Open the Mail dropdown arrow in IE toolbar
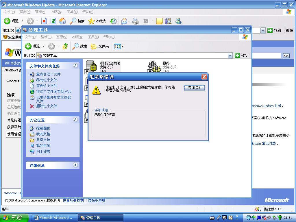 [129, 21]
